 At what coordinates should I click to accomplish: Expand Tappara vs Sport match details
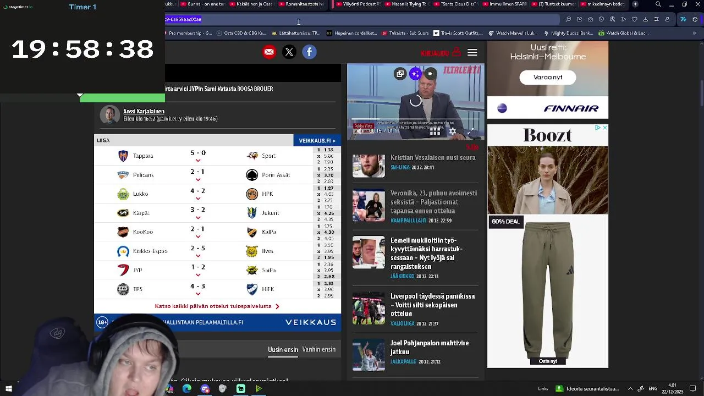coord(197,161)
